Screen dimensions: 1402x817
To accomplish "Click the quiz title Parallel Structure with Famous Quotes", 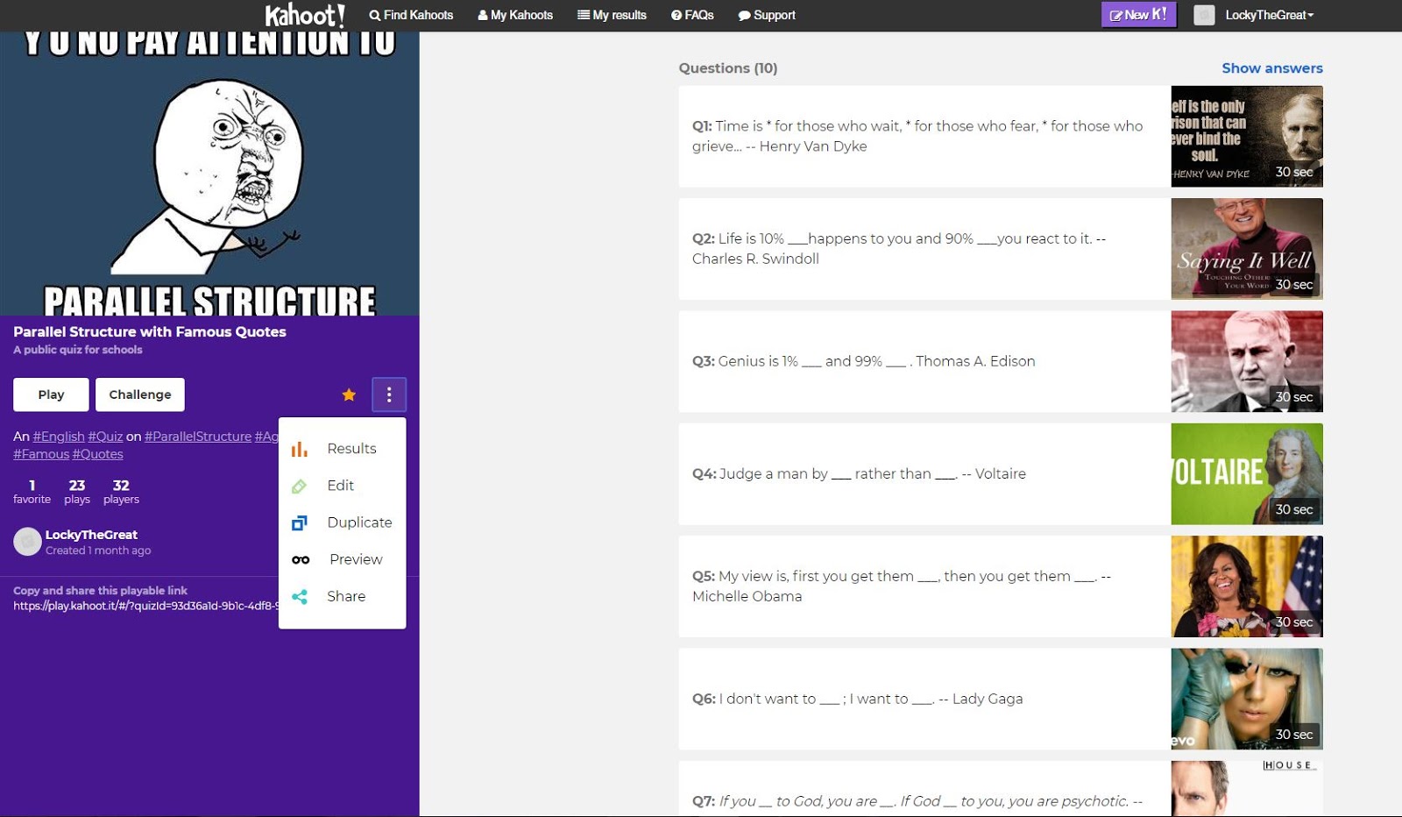I will click(150, 332).
